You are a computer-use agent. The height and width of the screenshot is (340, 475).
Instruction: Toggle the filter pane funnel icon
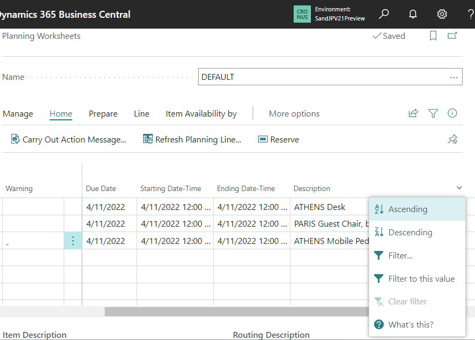point(433,113)
